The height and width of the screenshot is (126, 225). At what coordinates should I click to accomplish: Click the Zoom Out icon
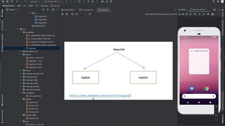pos(77,14)
